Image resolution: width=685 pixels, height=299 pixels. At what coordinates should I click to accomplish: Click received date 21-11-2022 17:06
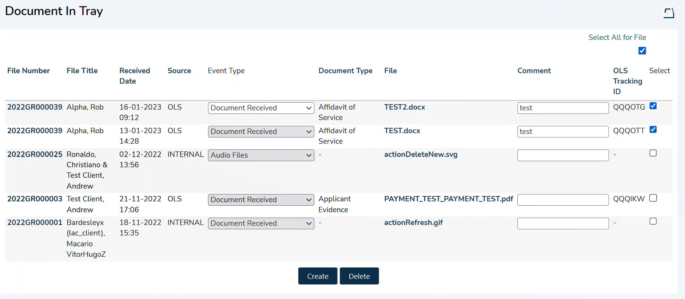(x=140, y=204)
